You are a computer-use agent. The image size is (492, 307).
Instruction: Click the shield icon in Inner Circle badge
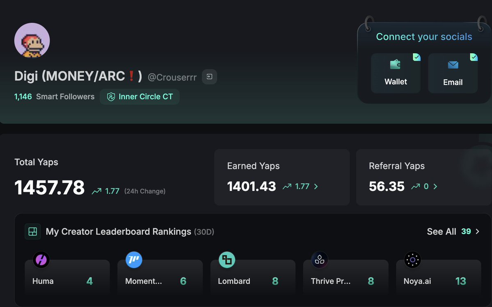[111, 97]
